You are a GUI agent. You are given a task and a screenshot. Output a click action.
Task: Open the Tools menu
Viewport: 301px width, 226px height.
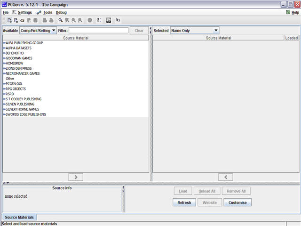(45, 13)
